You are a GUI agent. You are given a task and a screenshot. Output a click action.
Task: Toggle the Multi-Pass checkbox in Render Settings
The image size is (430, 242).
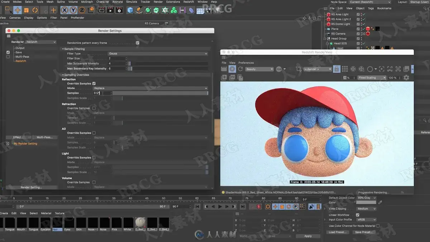click(x=8, y=57)
